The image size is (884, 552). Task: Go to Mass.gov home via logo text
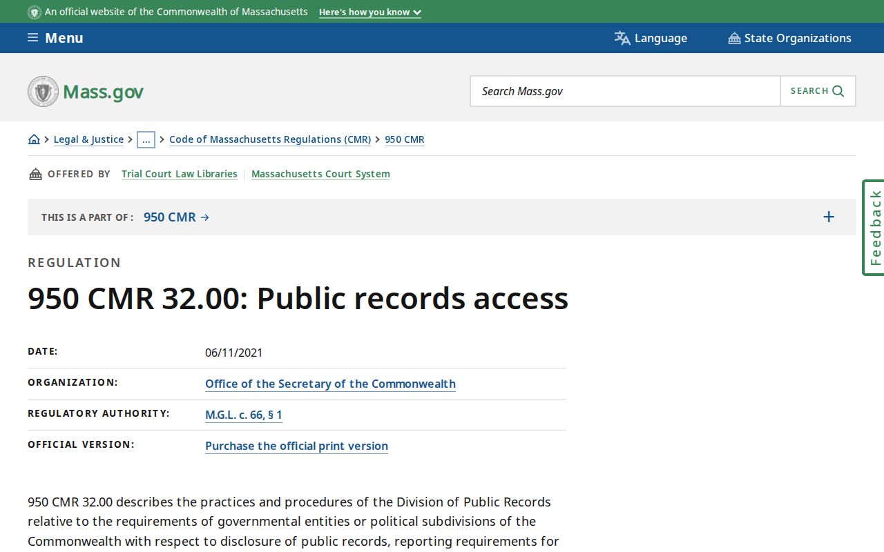103,92
